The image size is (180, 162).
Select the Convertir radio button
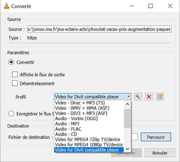[11, 62]
